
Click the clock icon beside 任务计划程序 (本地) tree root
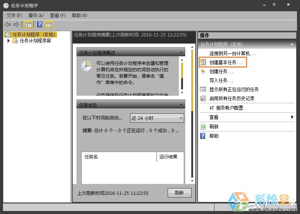[8, 35]
